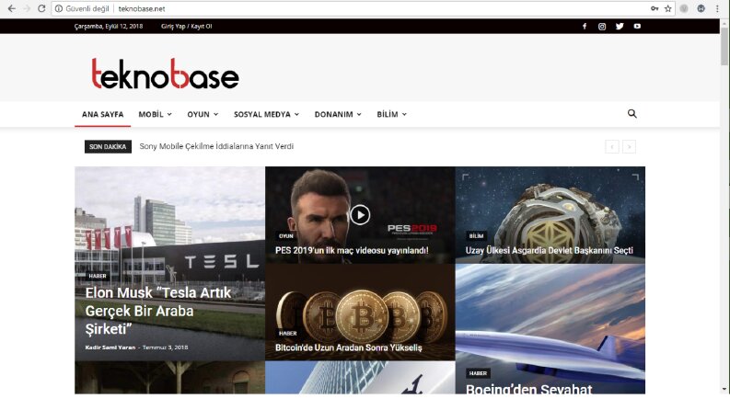Screen dimensions: 730x410
Task: Open Sony Mobile breaking news headline
Action: (x=216, y=146)
